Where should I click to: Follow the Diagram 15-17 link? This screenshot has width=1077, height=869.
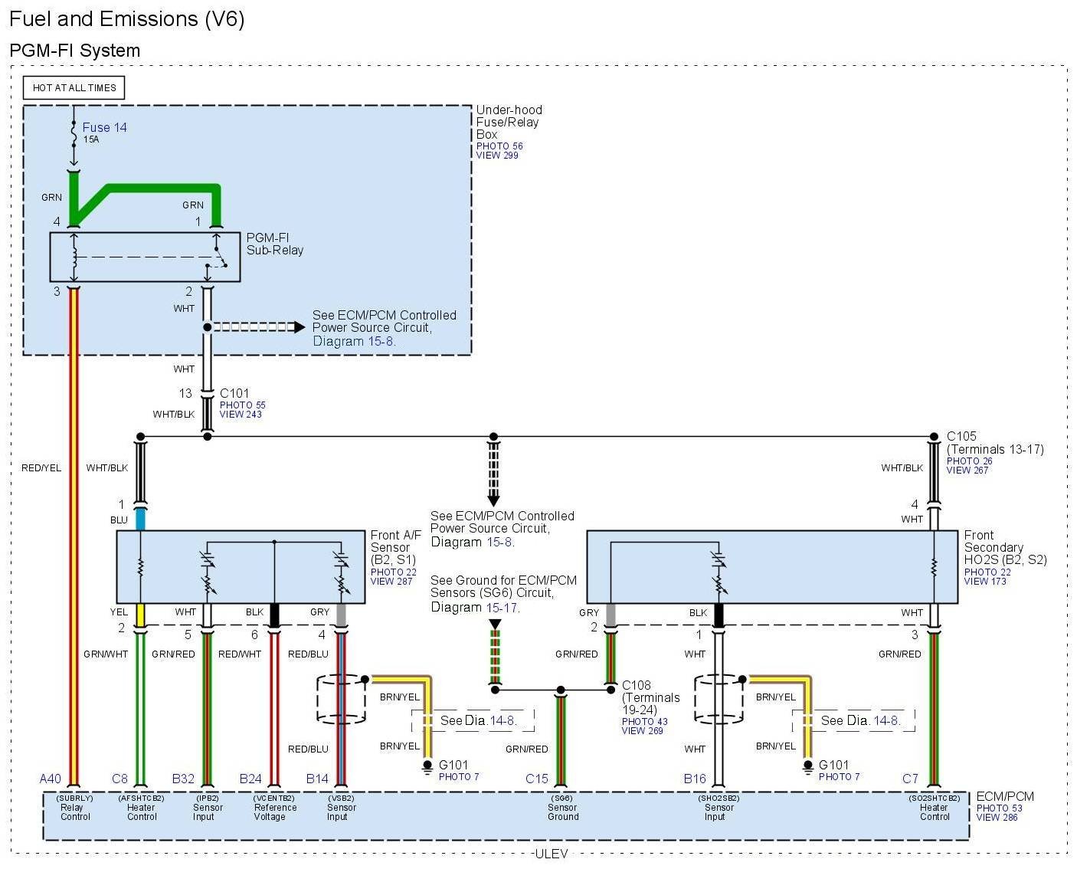(502, 608)
